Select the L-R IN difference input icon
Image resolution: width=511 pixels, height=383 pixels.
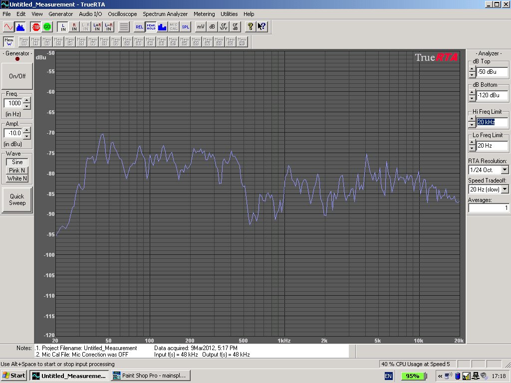pyautogui.click(x=108, y=27)
